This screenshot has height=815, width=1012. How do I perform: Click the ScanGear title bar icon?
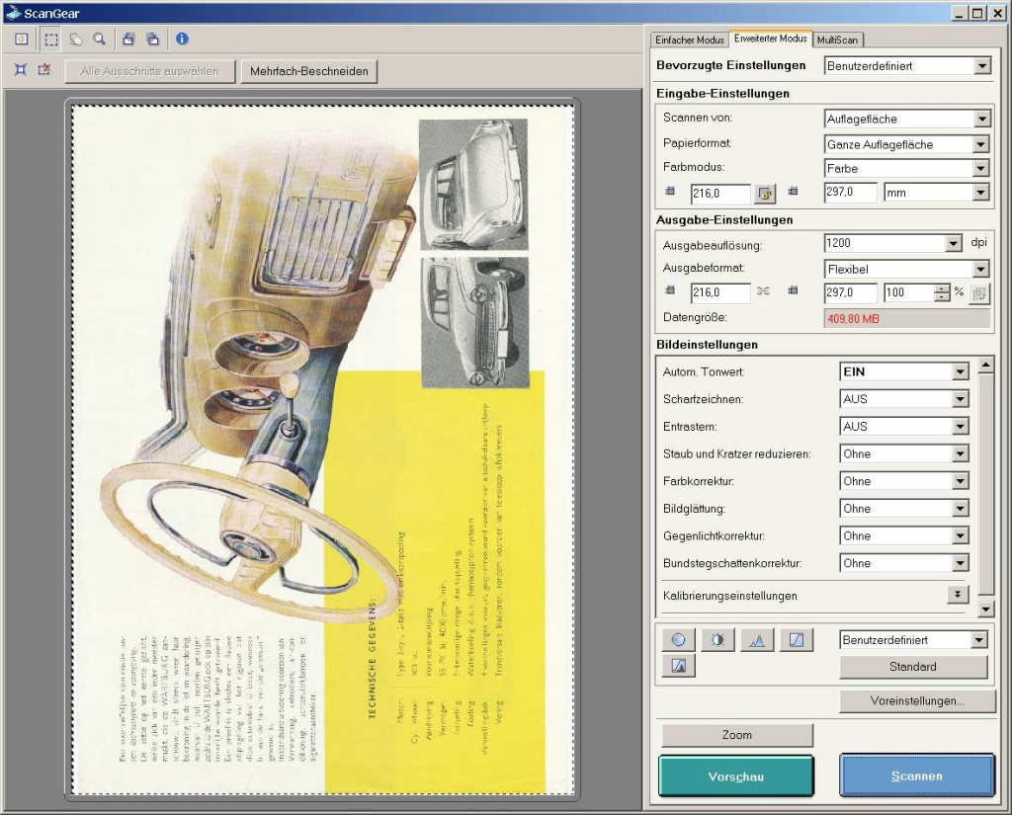[13, 12]
